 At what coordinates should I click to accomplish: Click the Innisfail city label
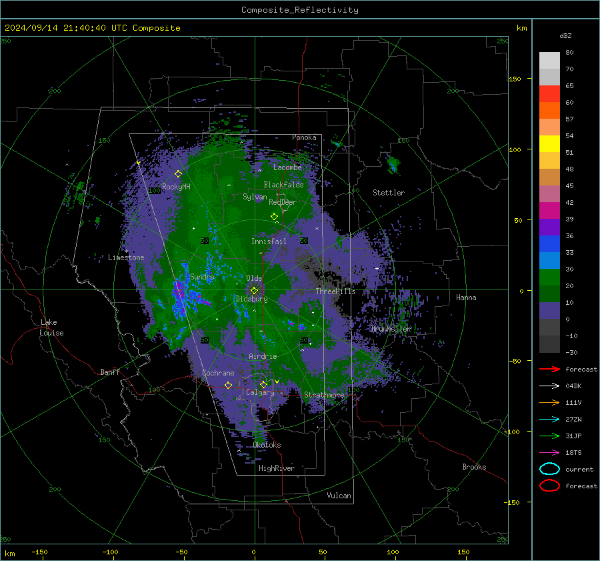tap(269, 241)
